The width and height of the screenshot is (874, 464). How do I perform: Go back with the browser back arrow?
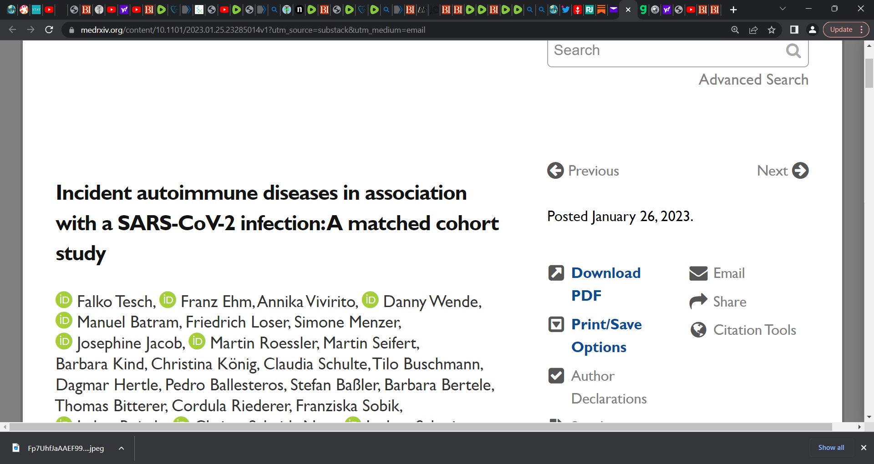coord(12,30)
